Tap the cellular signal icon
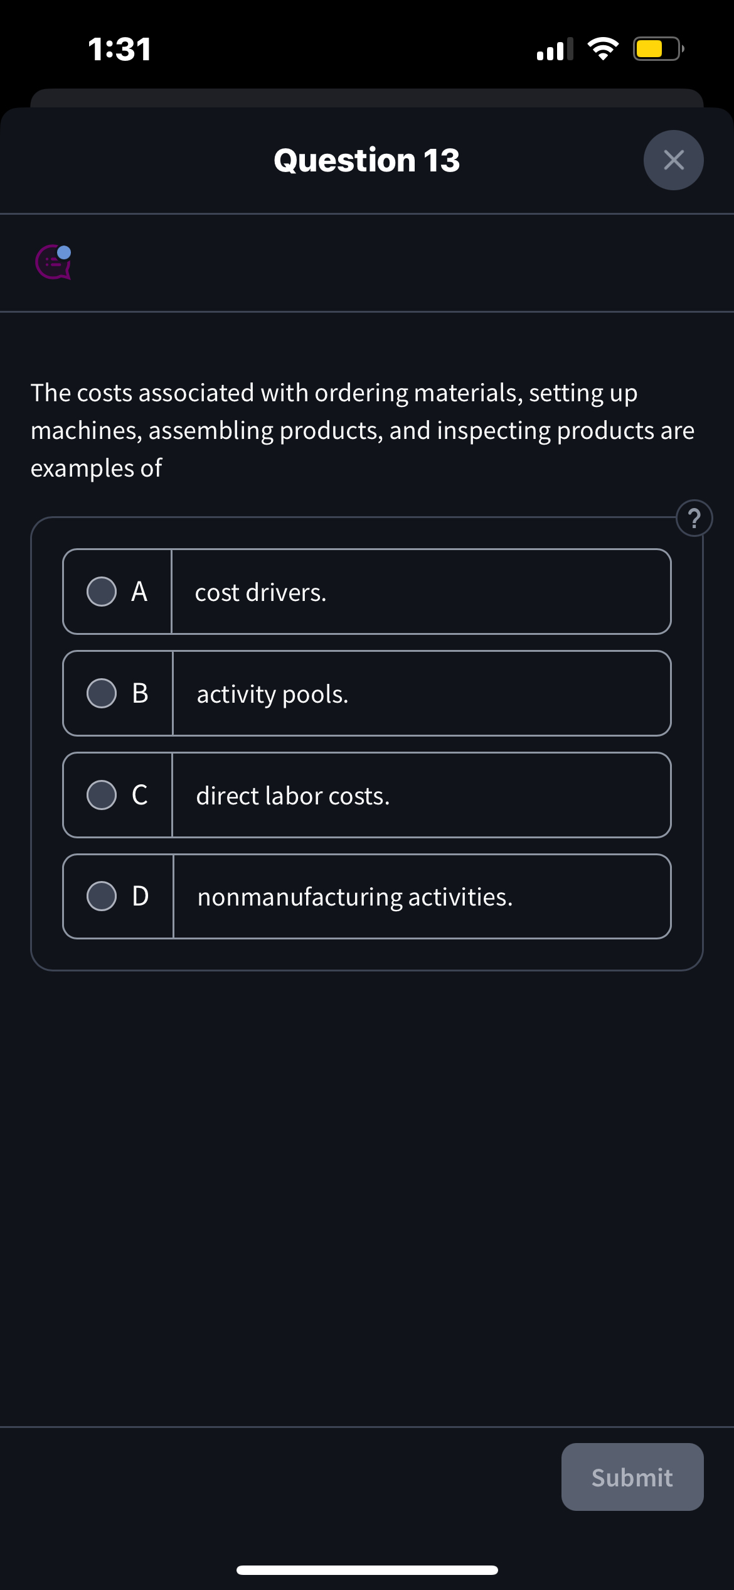The width and height of the screenshot is (734, 1590). (x=555, y=49)
